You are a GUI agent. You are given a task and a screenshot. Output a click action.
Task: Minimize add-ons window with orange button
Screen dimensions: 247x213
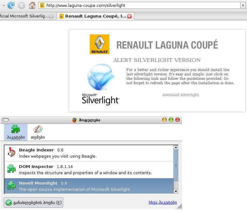point(164,120)
